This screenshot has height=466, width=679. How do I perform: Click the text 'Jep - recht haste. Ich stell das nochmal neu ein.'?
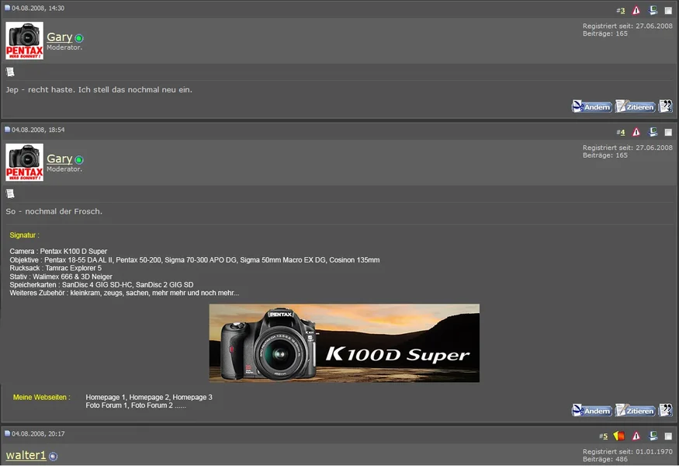[x=99, y=90]
